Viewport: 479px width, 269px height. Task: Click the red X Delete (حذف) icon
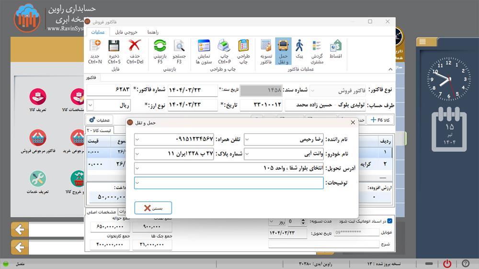pyautogui.click(x=135, y=47)
